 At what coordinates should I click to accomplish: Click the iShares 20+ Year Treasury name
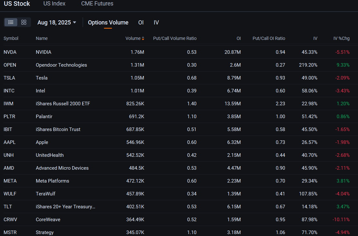[x=65, y=207]
